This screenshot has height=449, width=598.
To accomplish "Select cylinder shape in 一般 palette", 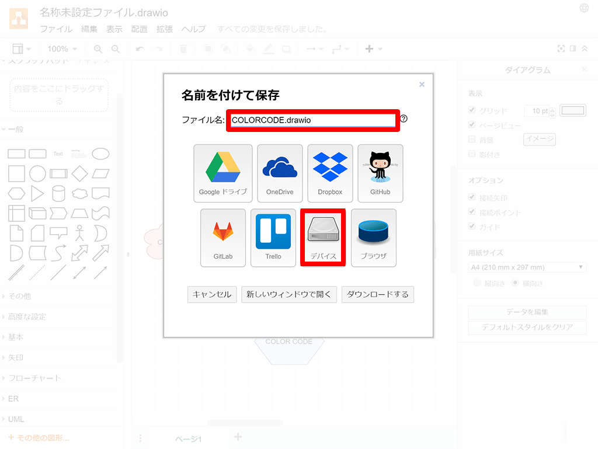I will (x=58, y=194).
